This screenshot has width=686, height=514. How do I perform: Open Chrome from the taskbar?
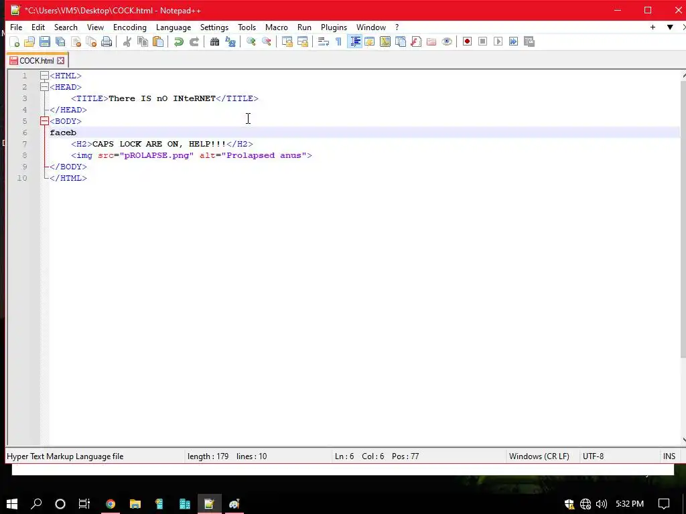[x=111, y=504]
